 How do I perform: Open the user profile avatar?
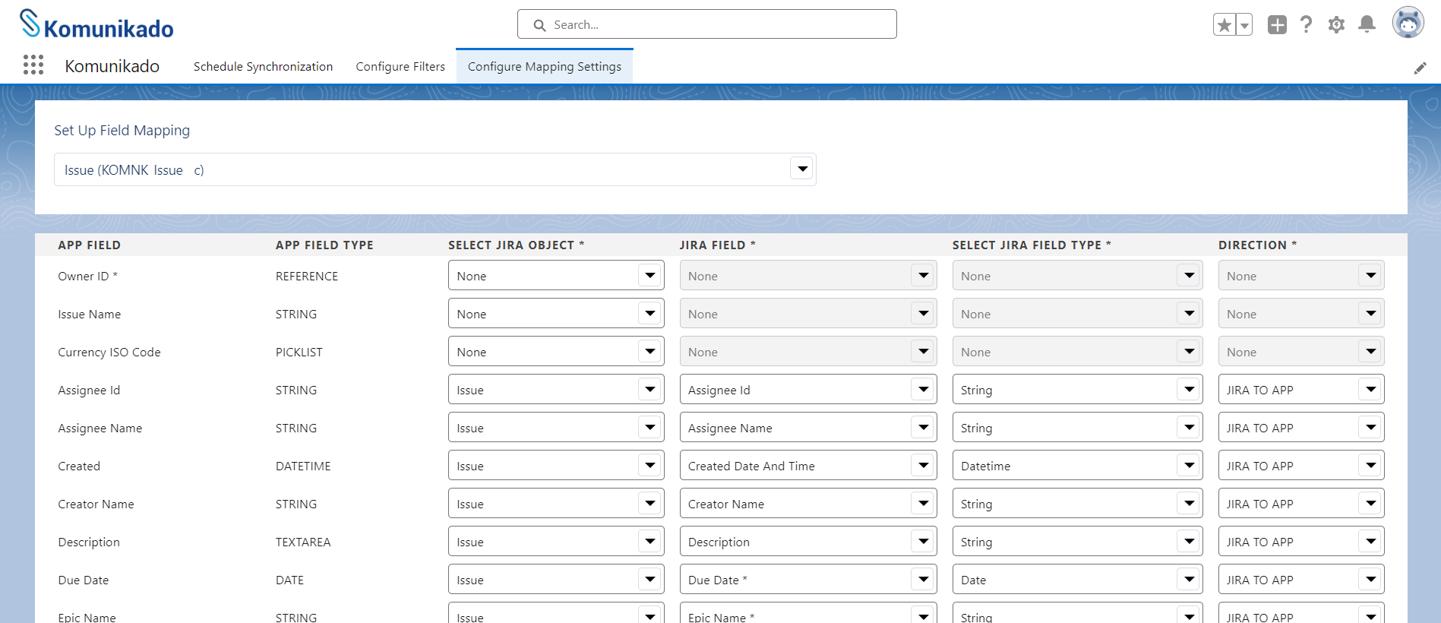pos(1408,23)
